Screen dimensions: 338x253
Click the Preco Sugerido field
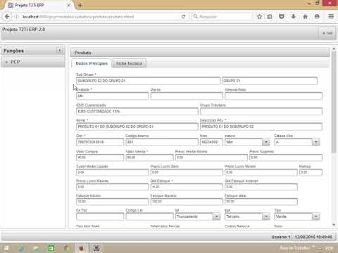click(x=286, y=157)
